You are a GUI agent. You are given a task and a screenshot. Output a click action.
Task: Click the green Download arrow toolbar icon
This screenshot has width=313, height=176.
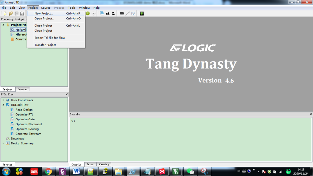click(142, 14)
